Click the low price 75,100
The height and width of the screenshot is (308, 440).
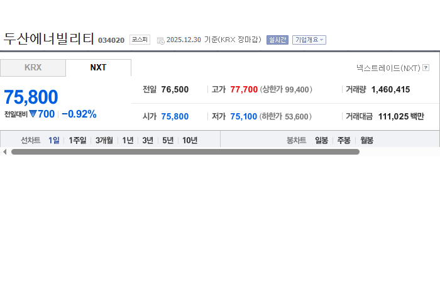click(244, 116)
